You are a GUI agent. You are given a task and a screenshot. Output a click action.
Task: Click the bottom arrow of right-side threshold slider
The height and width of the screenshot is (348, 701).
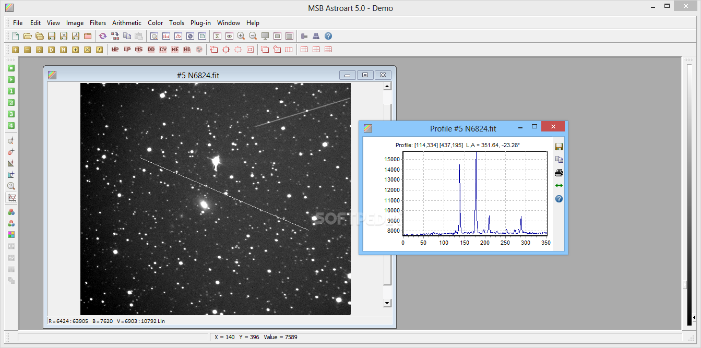coord(694,318)
